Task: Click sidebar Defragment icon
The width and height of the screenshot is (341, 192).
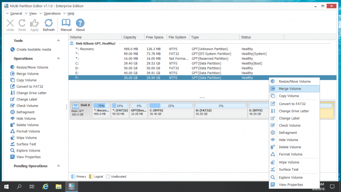Action: [12, 112]
